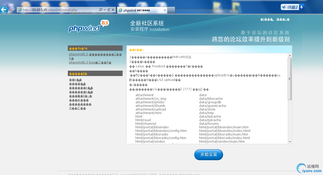Click the text 'attachment/photo'
This screenshot has width=323, height=175.
pos(150,102)
